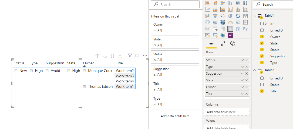Select the ArcGIS Maps visual
293x129 pixels.
[x=223, y=35]
